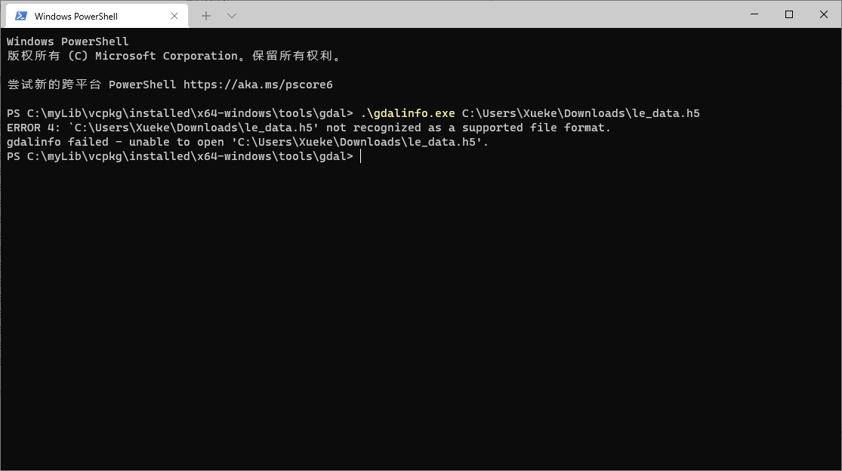Click the Microsoft Corporation copyright line
842x471 pixels.
(174, 55)
